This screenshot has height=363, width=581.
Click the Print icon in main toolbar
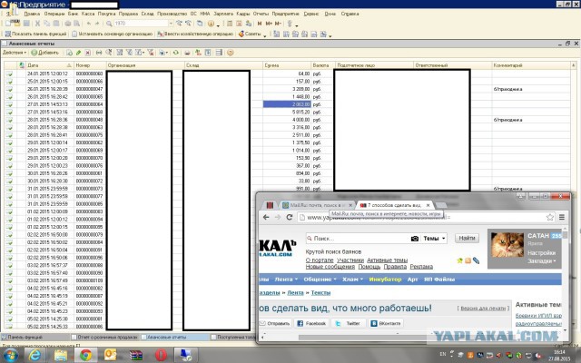tap(68, 24)
